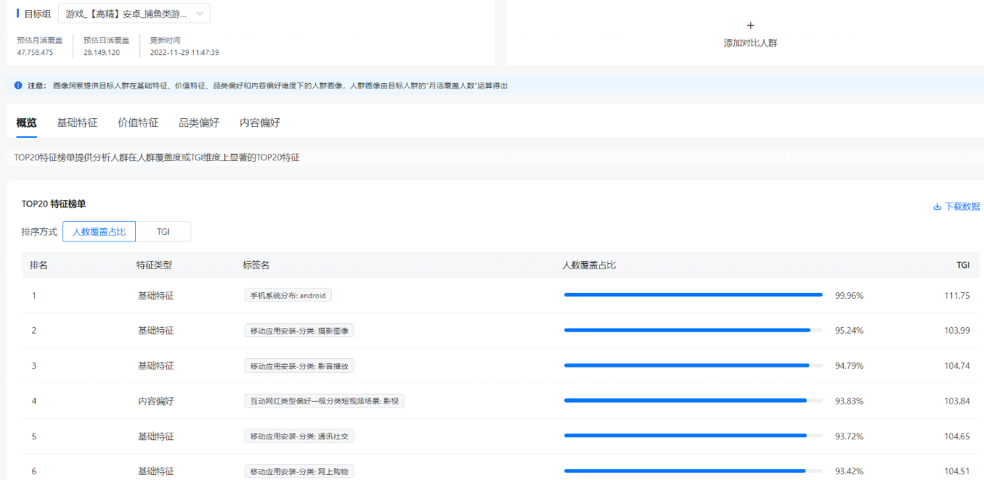The image size is (984, 480).
Task: Open the 价值特征 tab
Action: [138, 123]
